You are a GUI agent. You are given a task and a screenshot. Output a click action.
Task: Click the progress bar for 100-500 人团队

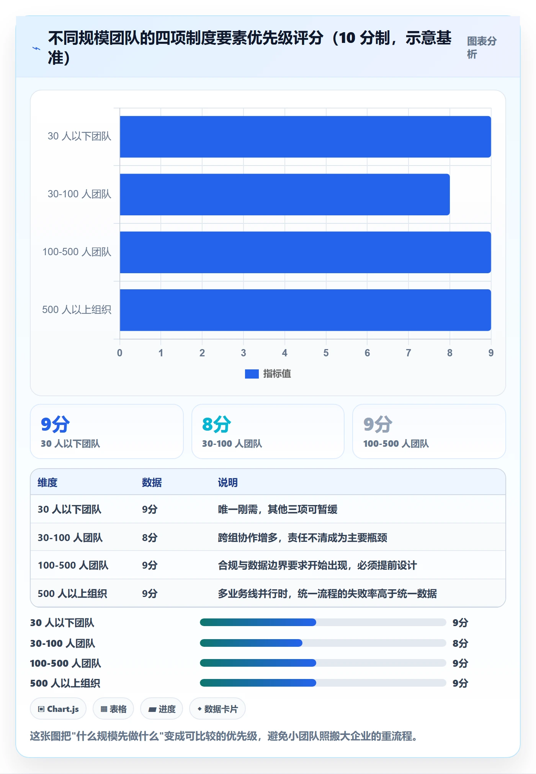323,663
